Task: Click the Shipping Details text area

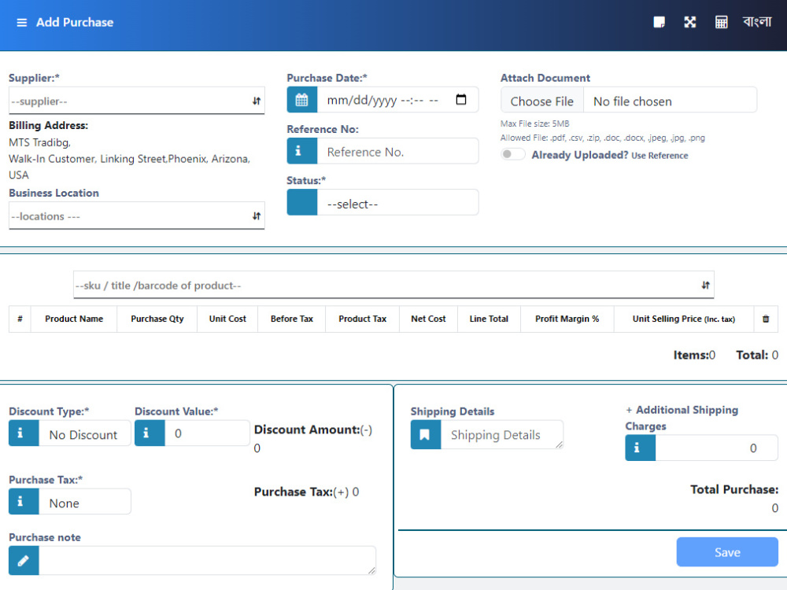Action: (502, 434)
